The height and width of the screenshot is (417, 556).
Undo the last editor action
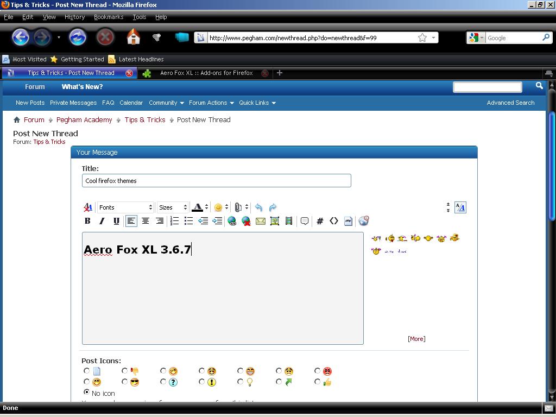[259, 207]
